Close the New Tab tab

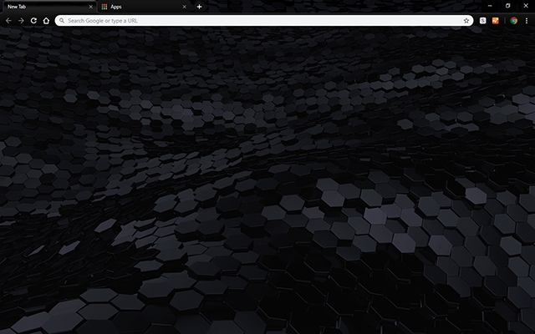[x=90, y=6]
